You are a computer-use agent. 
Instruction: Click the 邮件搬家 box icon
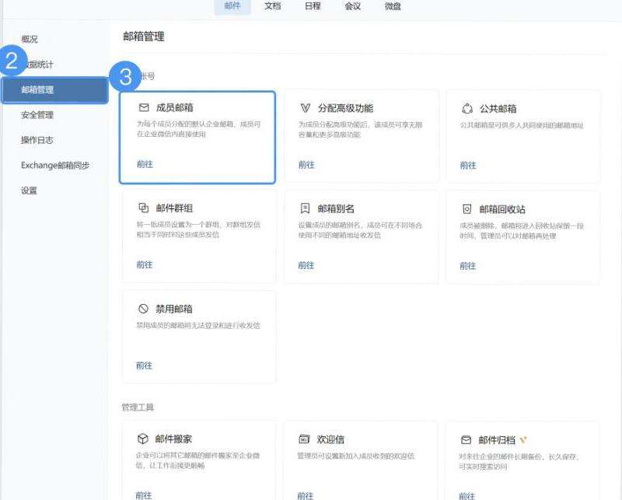[143, 439]
